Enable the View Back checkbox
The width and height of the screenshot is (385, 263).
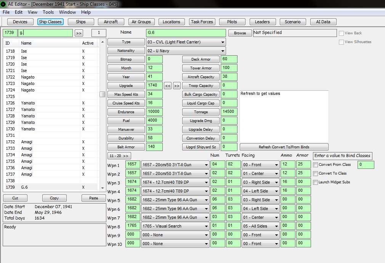pos(341,33)
